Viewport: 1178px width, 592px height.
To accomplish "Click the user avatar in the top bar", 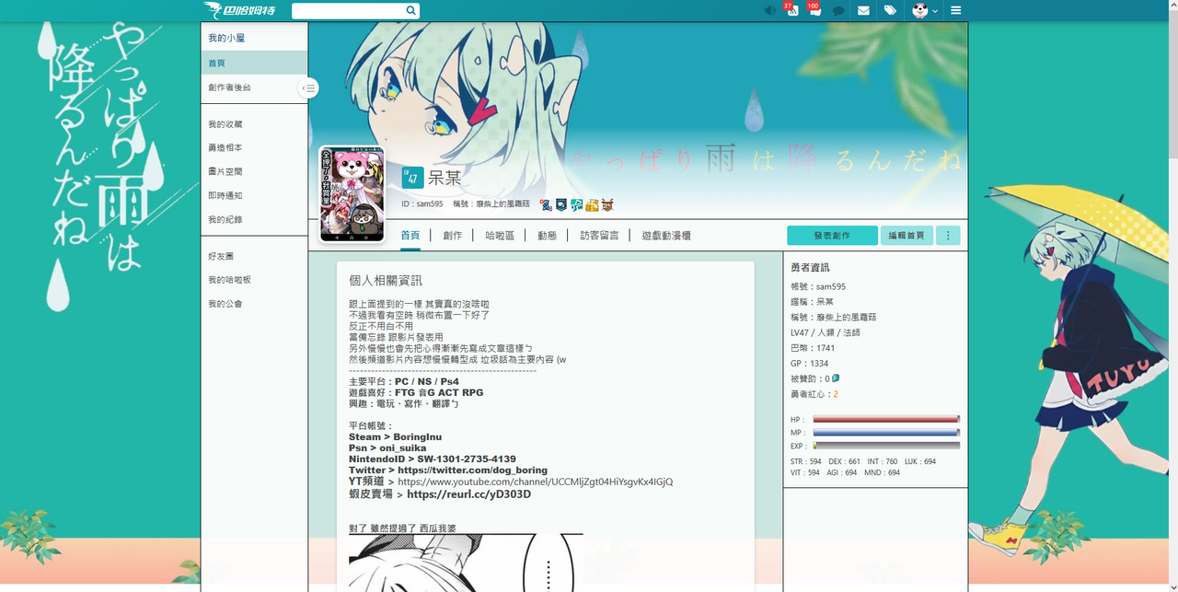I will click(920, 11).
